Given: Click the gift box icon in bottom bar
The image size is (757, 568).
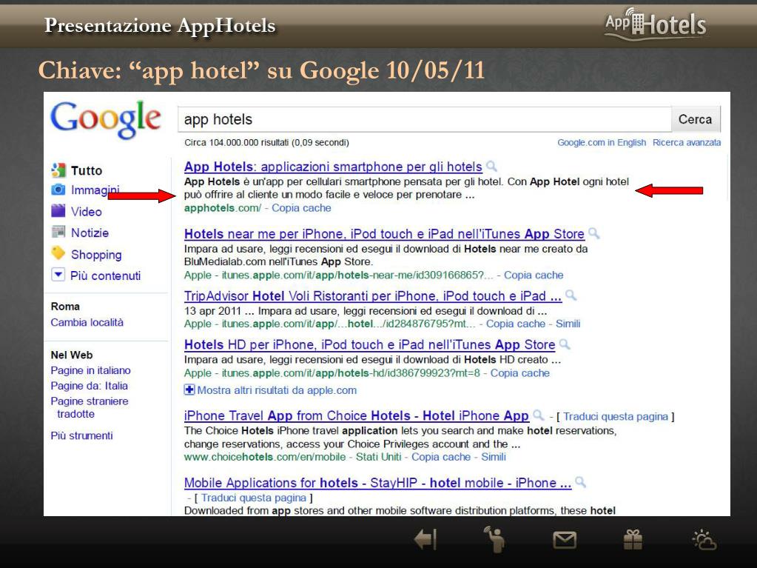Looking at the screenshot, I should tap(633, 540).
